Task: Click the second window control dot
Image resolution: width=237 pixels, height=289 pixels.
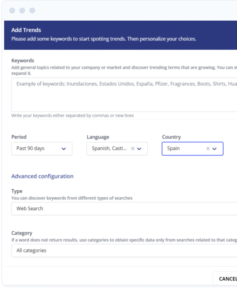Action: pos(22,11)
